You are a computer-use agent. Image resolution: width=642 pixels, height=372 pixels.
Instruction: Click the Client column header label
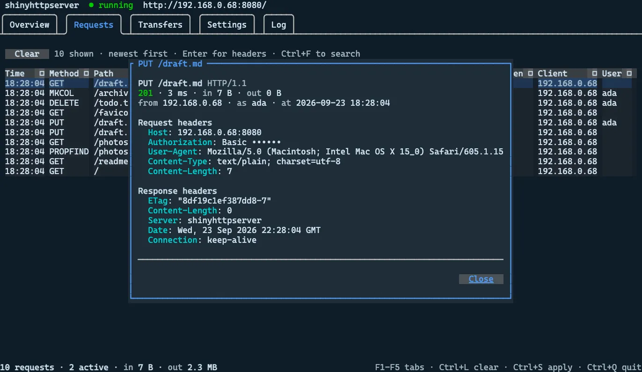(553, 73)
